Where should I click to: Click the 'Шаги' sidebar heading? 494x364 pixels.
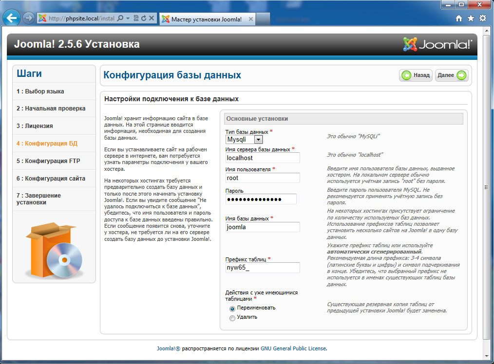29,73
